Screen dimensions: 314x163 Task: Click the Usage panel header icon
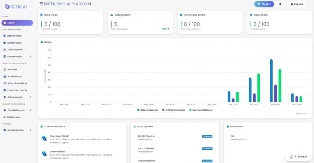tap(42, 42)
